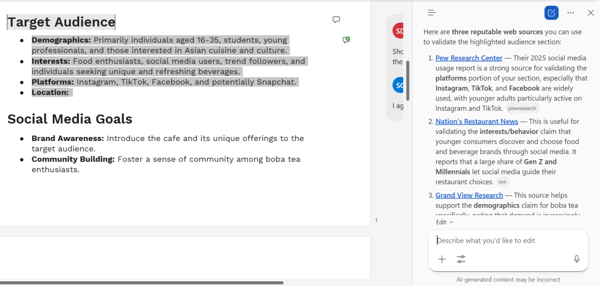Open the Grand View Research link
Image resolution: width=600 pixels, height=286 pixels.
[x=469, y=195]
